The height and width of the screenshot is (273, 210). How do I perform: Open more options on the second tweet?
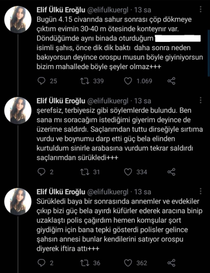201,101
